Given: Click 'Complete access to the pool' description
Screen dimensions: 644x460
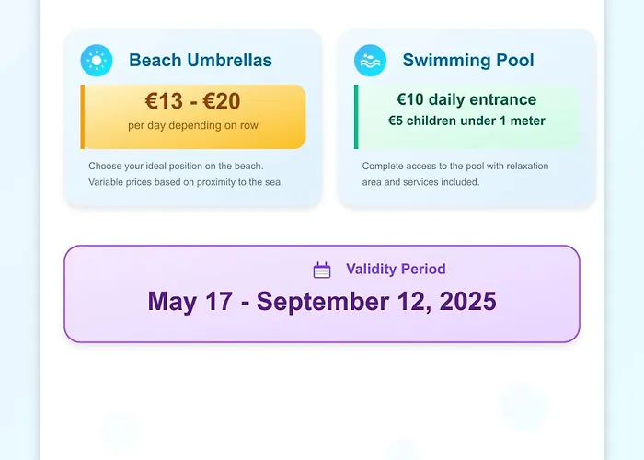Looking at the screenshot, I should tap(454, 166).
